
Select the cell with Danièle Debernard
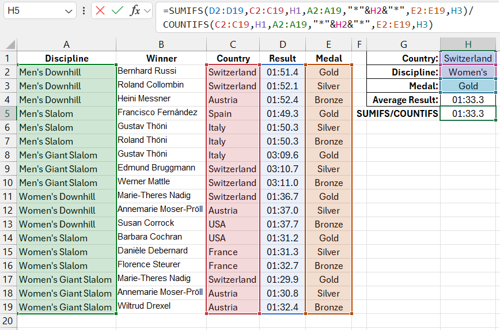161,252
